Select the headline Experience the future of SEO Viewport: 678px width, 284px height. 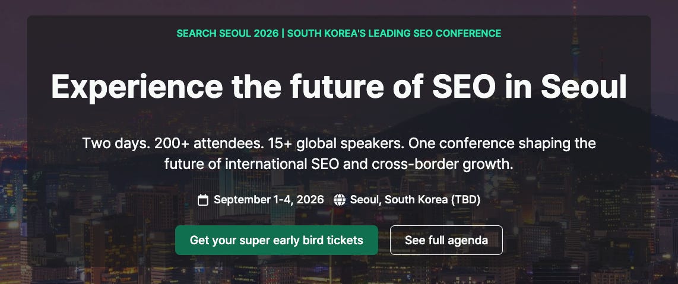[x=273, y=87]
